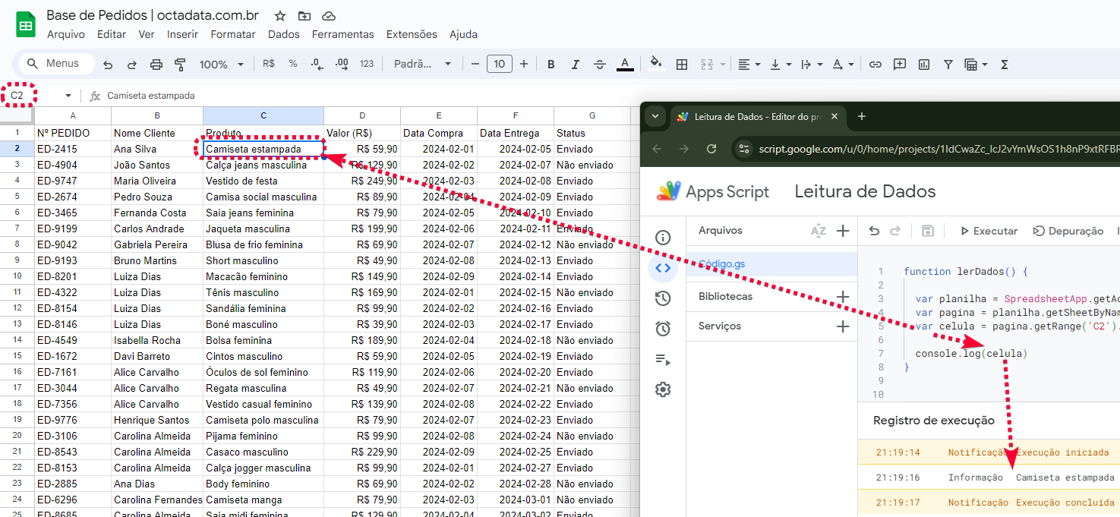
Task: Open the font family Padrã... dropdown
Action: click(x=423, y=64)
